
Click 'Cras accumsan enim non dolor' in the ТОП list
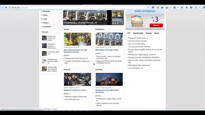pyautogui.click(x=139, y=47)
